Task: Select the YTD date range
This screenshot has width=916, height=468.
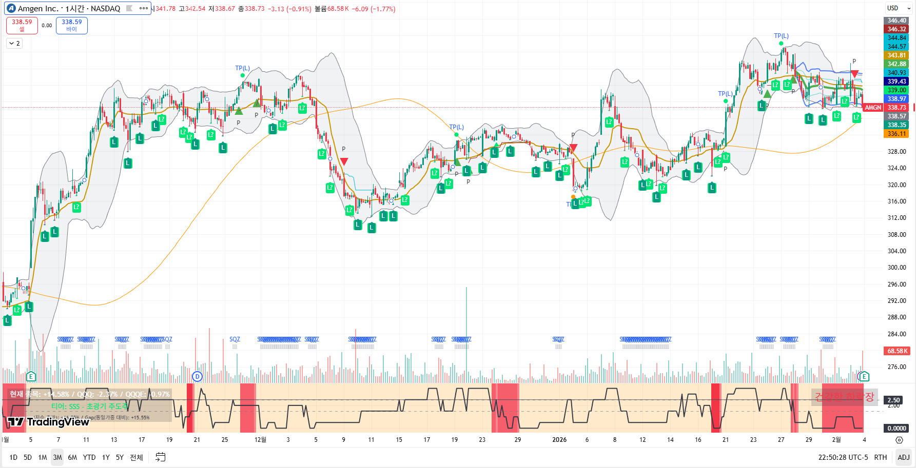Action: 89,457
